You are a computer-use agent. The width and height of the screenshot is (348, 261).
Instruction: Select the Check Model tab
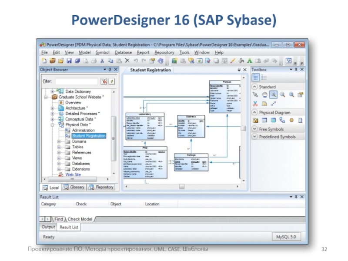click(x=80, y=219)
